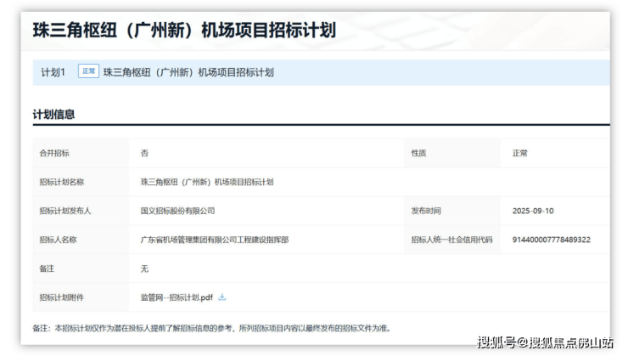Screen dimensions: 628x356
Task: Click the download icon beside 监管网--招标计划.pdf
Action: pos(222,297)
